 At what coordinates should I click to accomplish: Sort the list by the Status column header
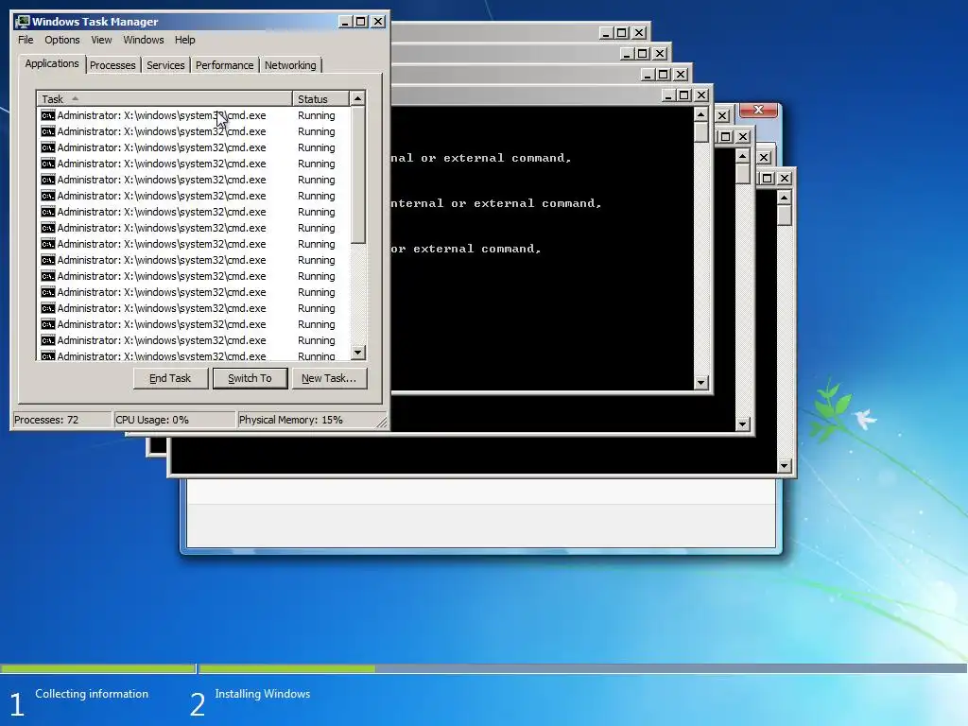(x=320, y=98)
